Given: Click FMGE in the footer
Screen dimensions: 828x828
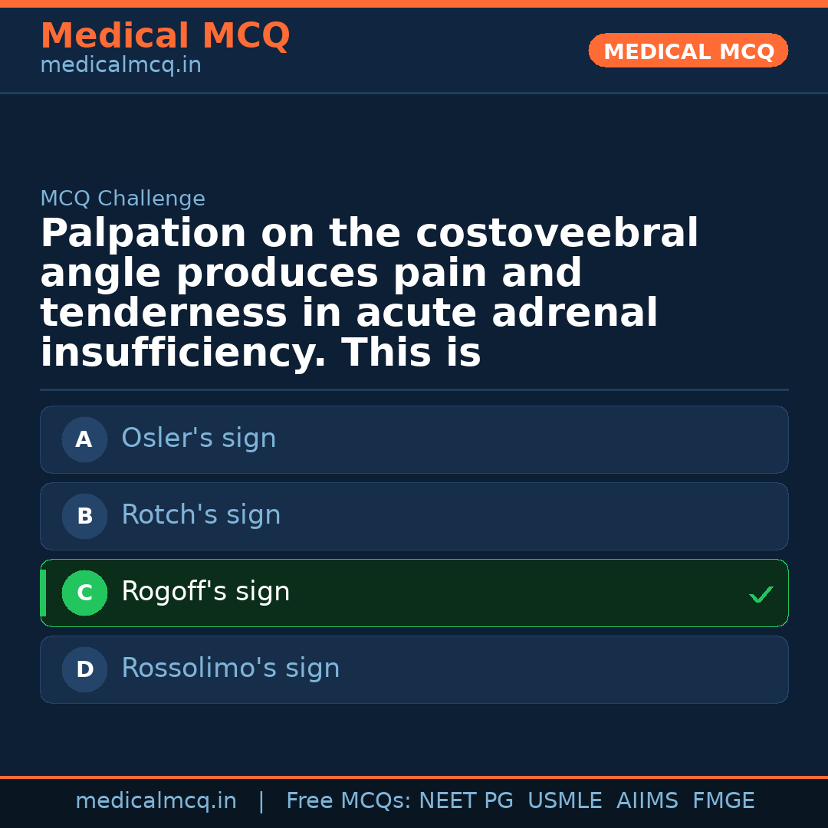Looking at the screenshot, I should click(724, 801).
